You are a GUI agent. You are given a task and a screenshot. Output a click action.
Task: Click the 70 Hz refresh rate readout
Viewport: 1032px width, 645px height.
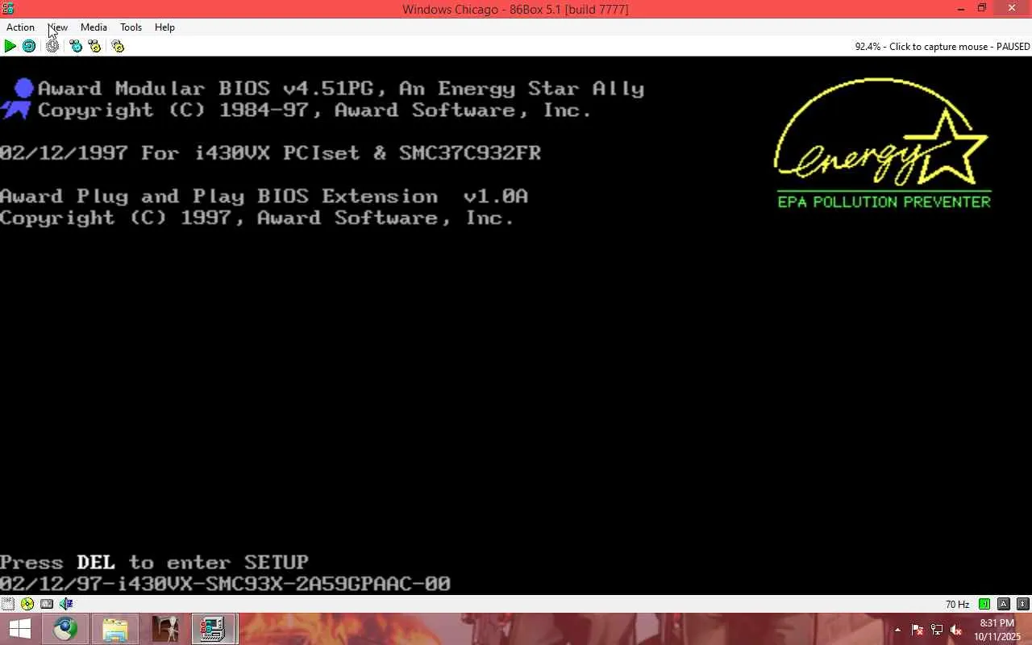click(957, 605)
